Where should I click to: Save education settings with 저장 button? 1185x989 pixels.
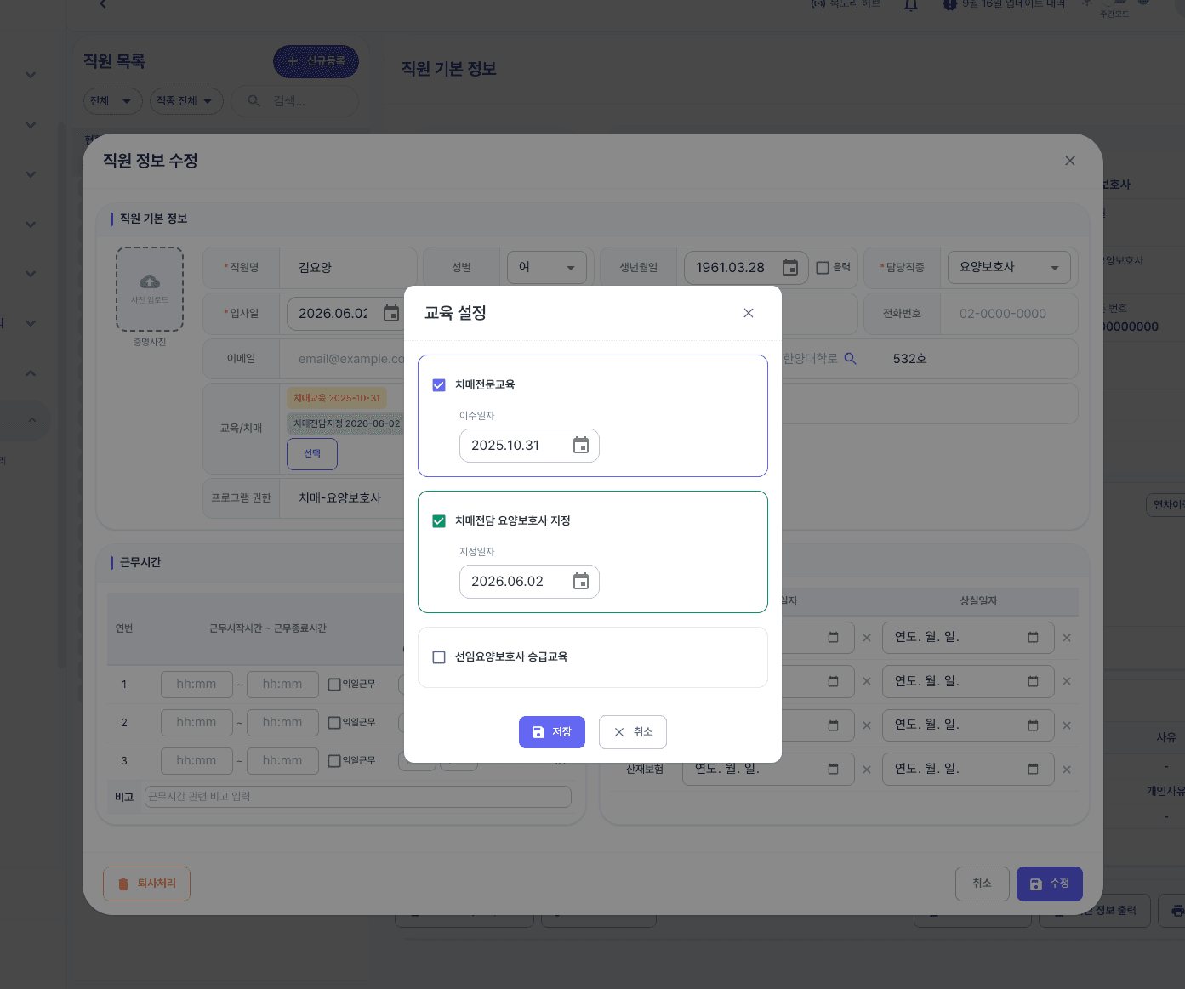coord(552,732)
